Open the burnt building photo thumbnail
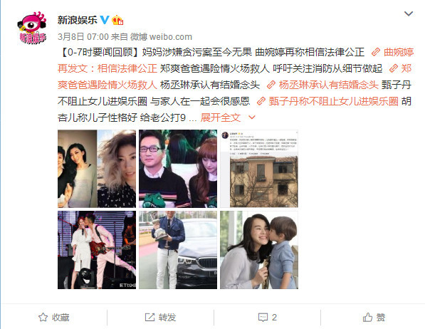Image resolution: width=425 pixels, height=329 pixels. (x=259, y=169)
